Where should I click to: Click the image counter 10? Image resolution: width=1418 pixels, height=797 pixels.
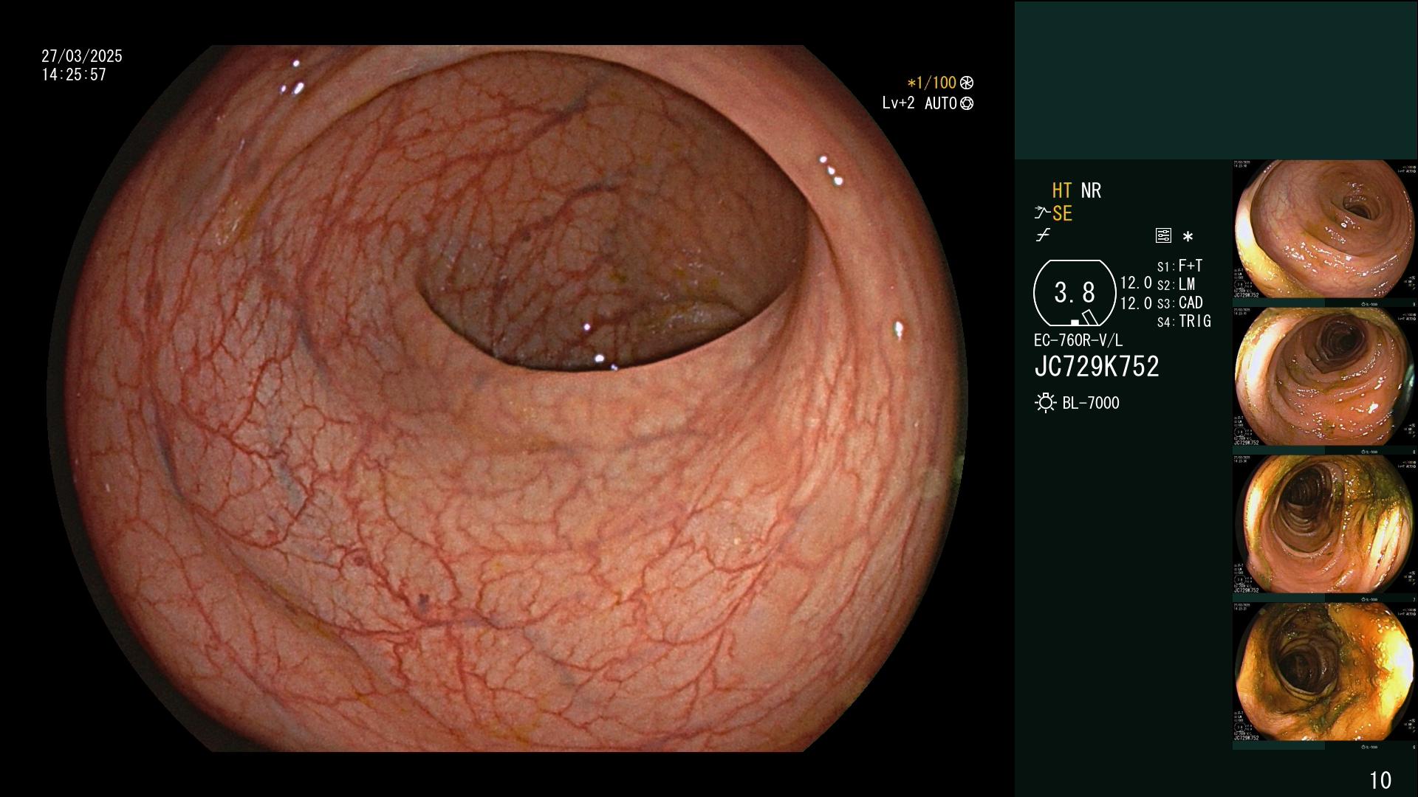point(1380,780)
